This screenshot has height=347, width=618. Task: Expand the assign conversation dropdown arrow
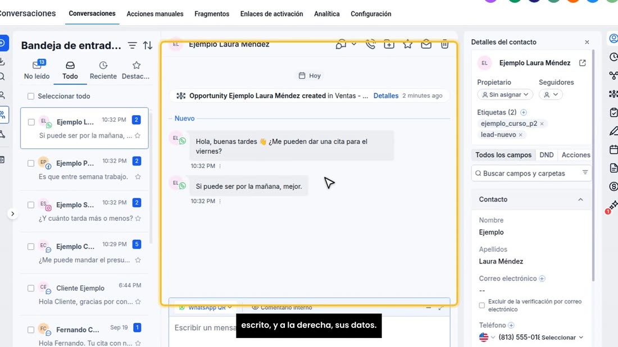(x=354, y=44)
